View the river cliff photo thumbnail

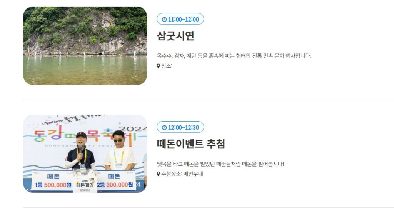point(85,46)
